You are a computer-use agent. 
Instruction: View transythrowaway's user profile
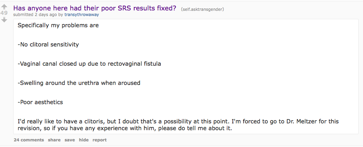81,15
